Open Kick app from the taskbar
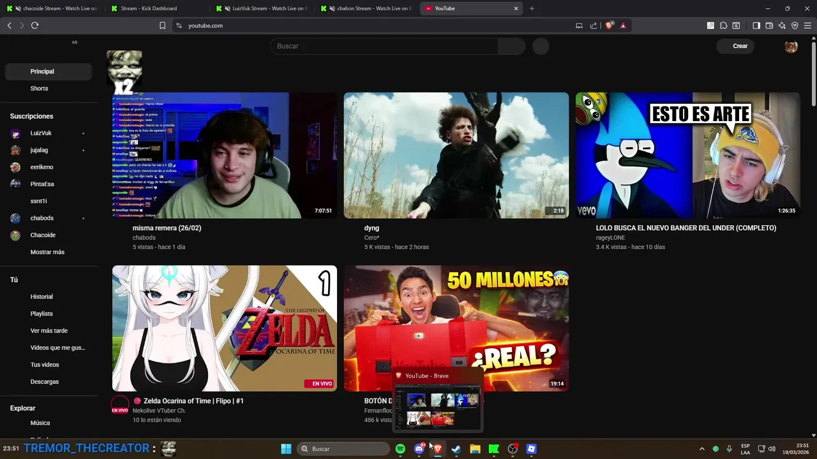 coord(494,449)
